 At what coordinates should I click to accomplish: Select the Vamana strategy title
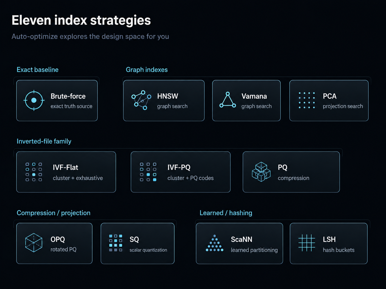(x=254, y=96)
